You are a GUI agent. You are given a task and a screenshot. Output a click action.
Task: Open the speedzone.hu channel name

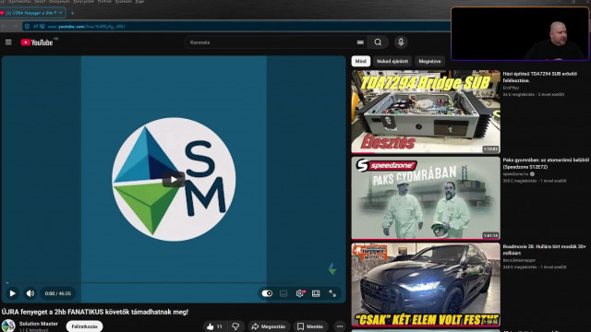coord(514,174)
